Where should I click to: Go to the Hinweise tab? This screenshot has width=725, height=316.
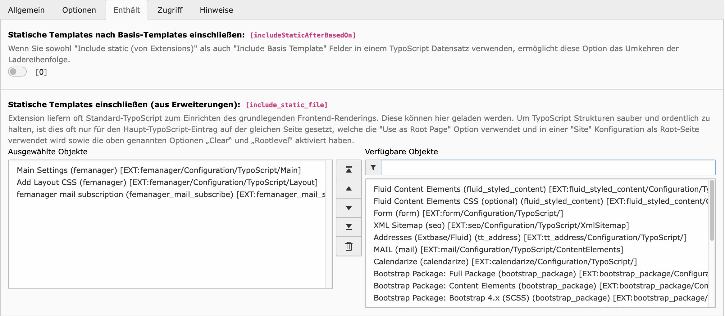pos(216,10)
